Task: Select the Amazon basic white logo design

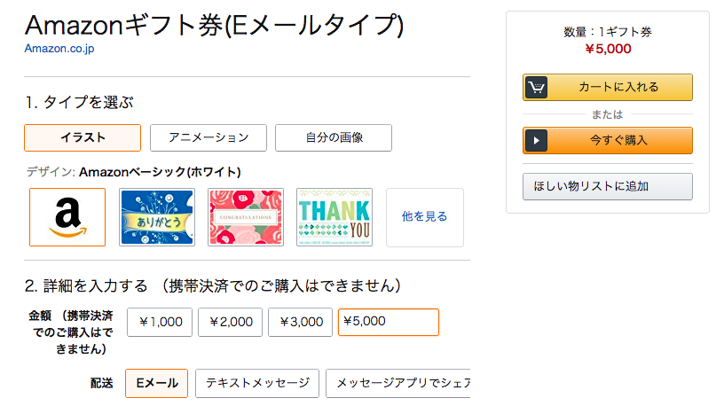Action: click(67, 217)
